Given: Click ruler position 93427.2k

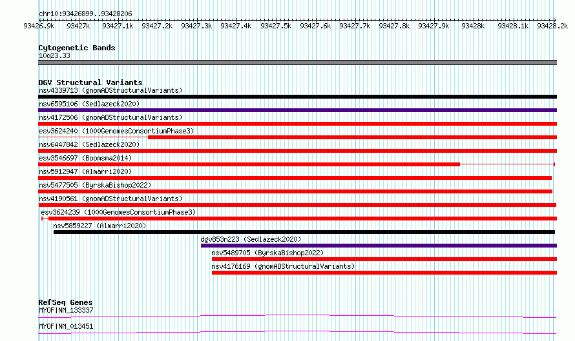Looking at the screenshot, I should 157,26.
